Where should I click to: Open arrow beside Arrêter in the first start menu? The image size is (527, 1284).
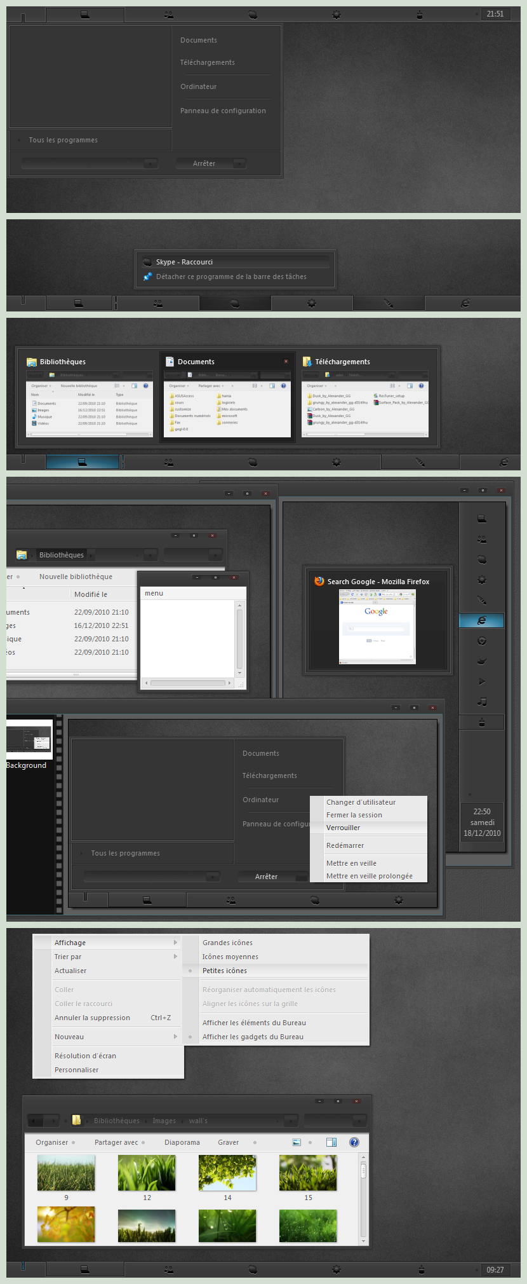pyautogui.click(x=239, y=163)
